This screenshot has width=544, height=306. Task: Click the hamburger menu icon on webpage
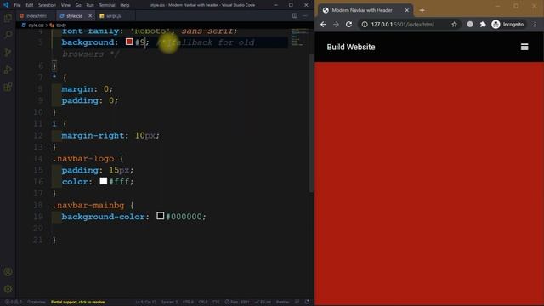(524, 47)
